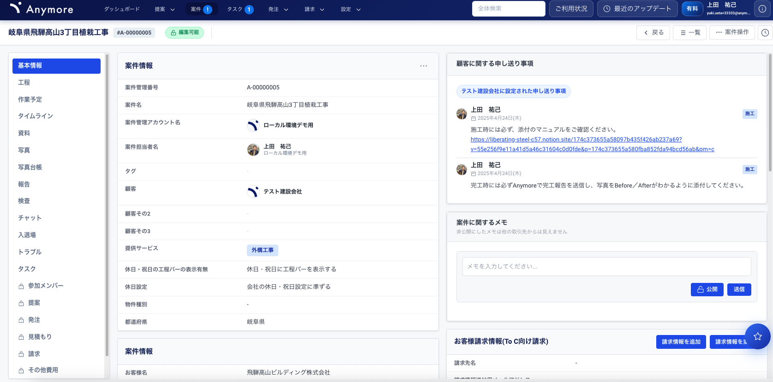773x382 pixels.
Task: Click 岐阜県 prefecture value
Action: point(256,322)
